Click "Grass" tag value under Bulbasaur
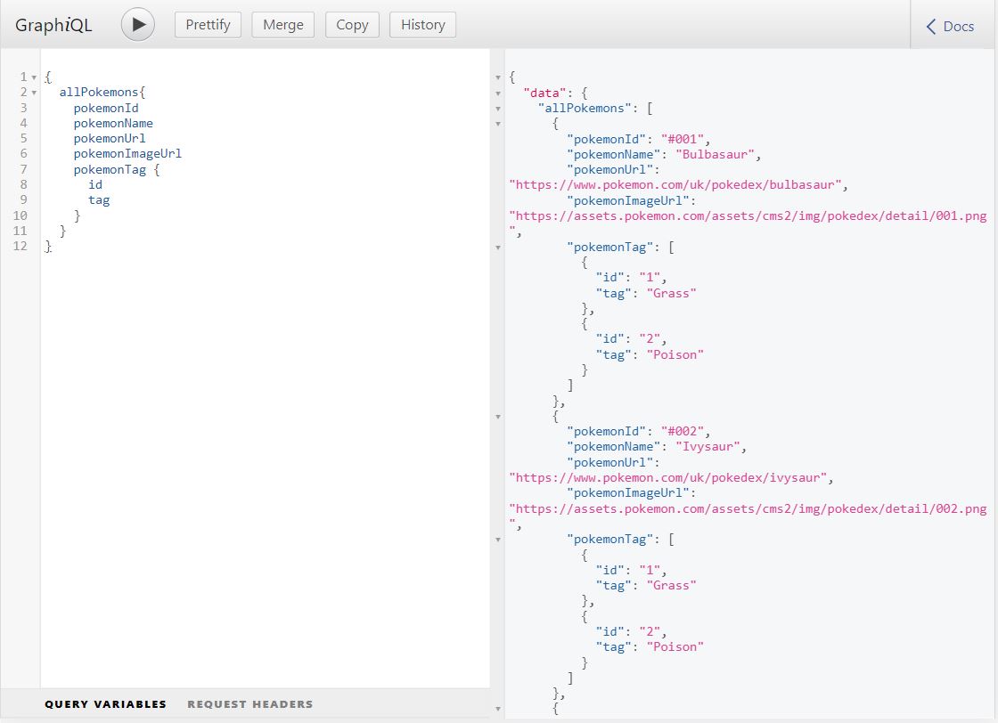The width and height of the screenshot is (998, 723). pos(672,294)
